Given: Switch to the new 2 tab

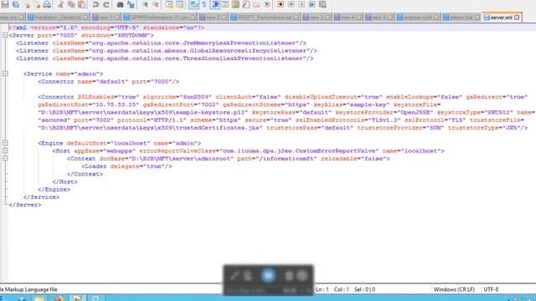Looking at the screenshot, I should [213, 17].
